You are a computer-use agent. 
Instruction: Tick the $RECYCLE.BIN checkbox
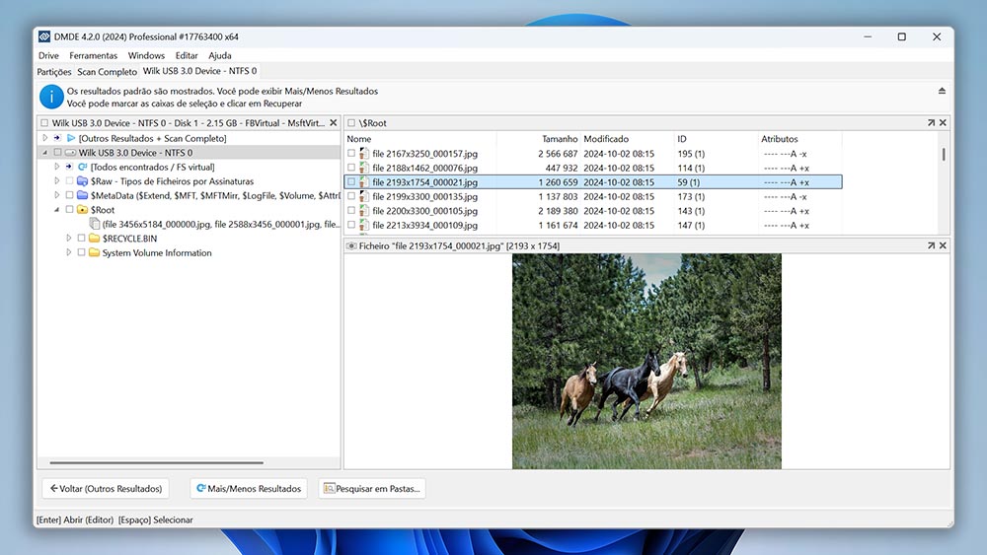pos(81,239)
